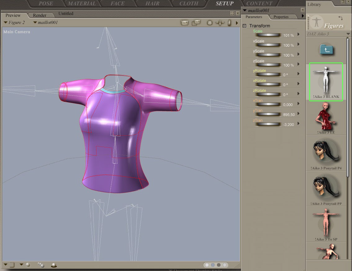Open the CLOTH room tab
This screenshot has height=271, width=352.
[x=189, y=3]
